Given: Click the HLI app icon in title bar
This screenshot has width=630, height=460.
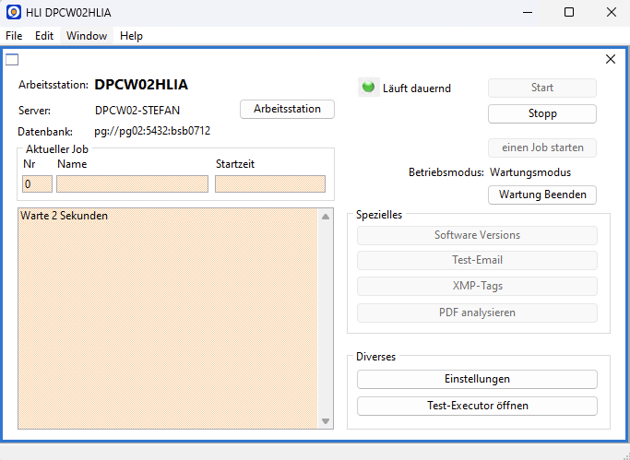Looking at the screenshot, I should [14, 12].
